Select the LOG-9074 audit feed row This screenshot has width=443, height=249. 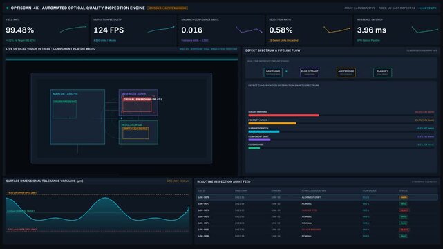(317, 223)
